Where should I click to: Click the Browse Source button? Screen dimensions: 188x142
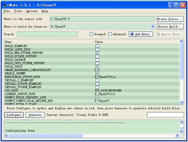[x=170, y=19]
